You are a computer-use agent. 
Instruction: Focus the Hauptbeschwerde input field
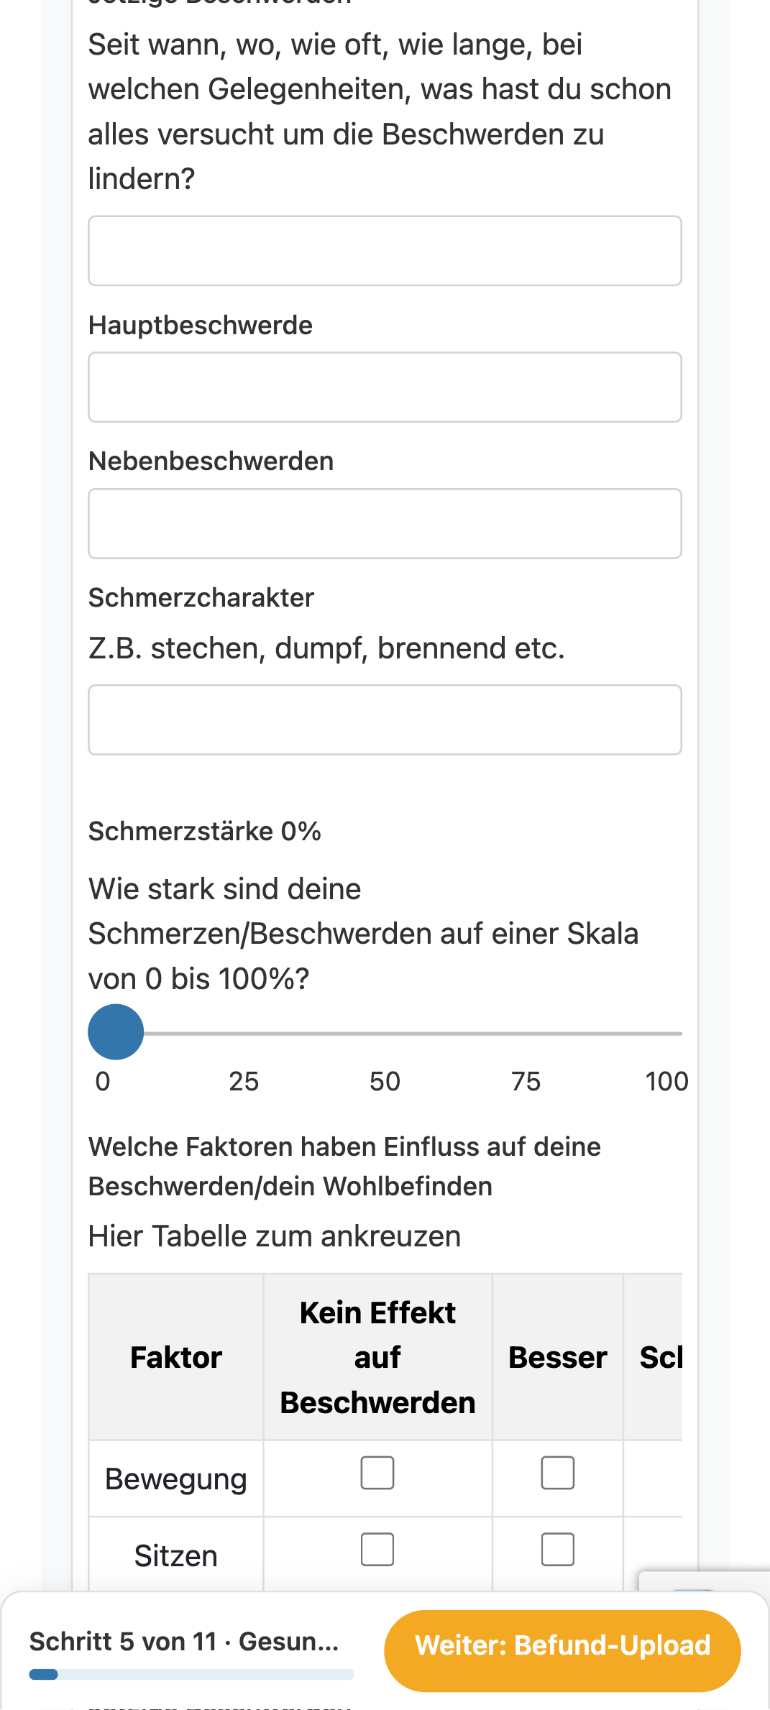click(x=385, y=387)
